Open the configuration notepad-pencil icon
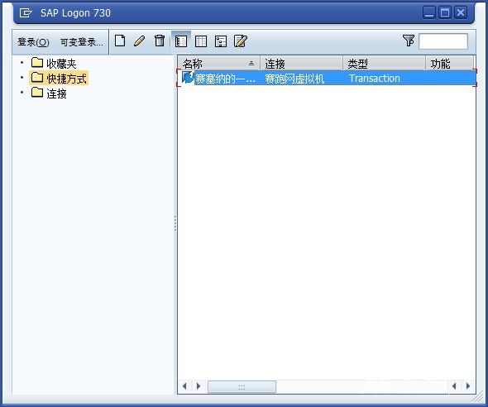Viewport: 488px width, 407px height. point(241,41)
